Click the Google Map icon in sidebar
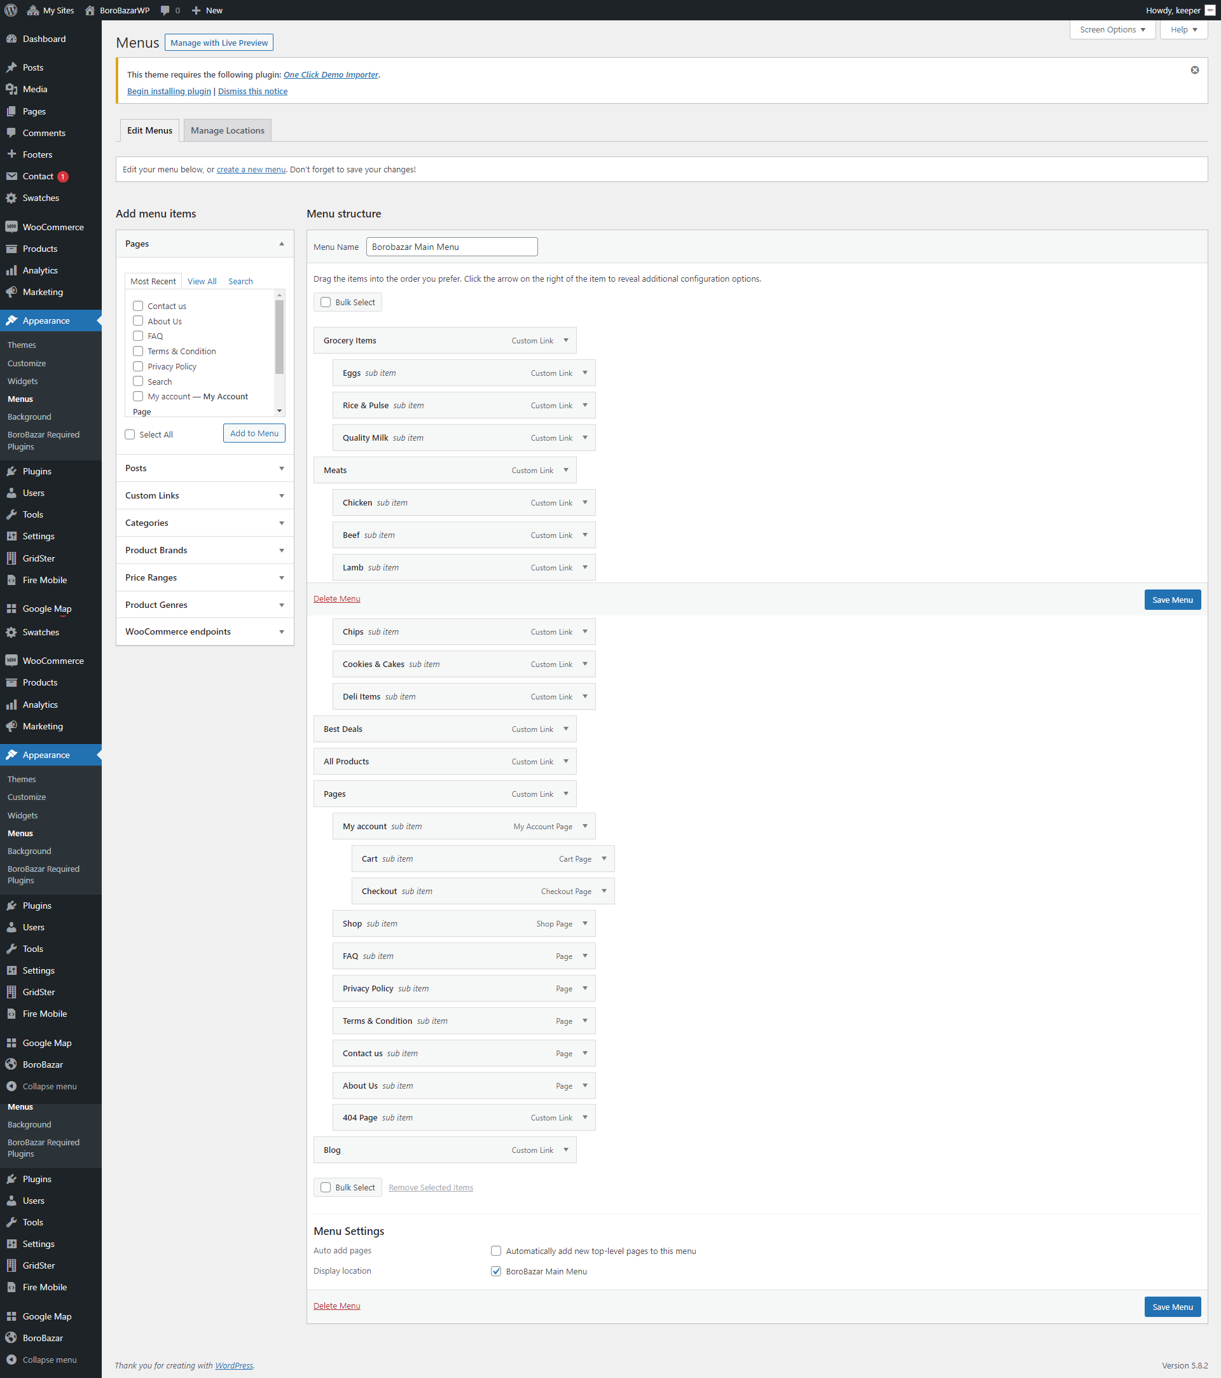The height and width of the screenshot is (1378, 1221). coord(13,609)
